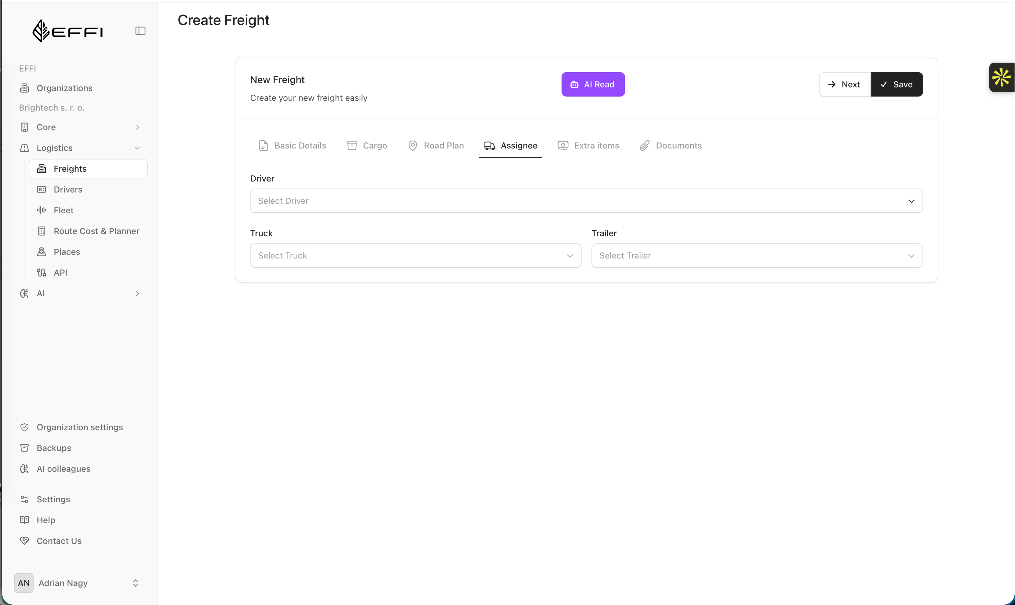Open the Select Driver dropdown
The width and height of the screenshot is (1015, 605).
(x=586, y=200)
